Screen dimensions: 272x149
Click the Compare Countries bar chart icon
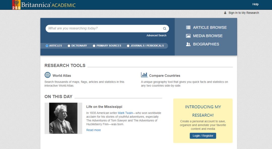[x=144, y=75]
